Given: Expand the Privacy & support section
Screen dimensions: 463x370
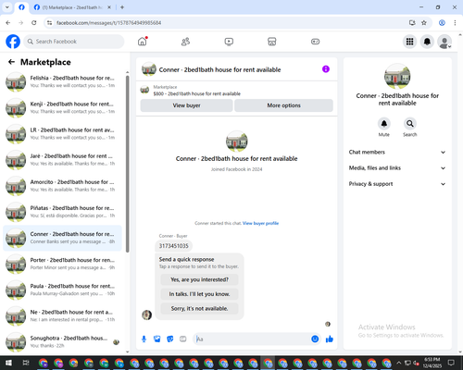Looking at the screenshot, I should (397, 184).
